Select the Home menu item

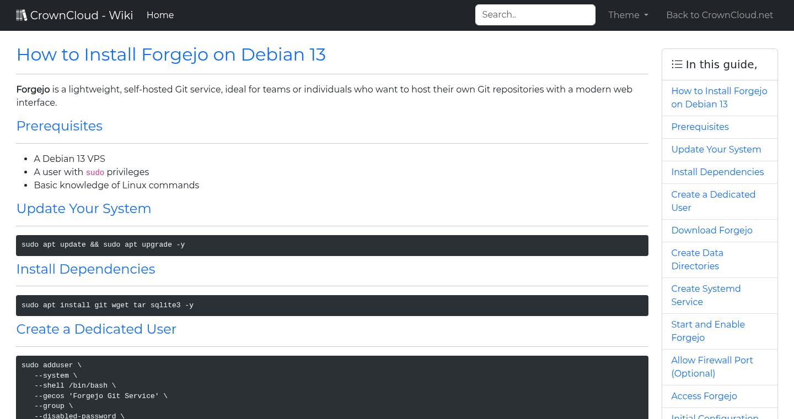pyautogui.click(x=160, y=15)
